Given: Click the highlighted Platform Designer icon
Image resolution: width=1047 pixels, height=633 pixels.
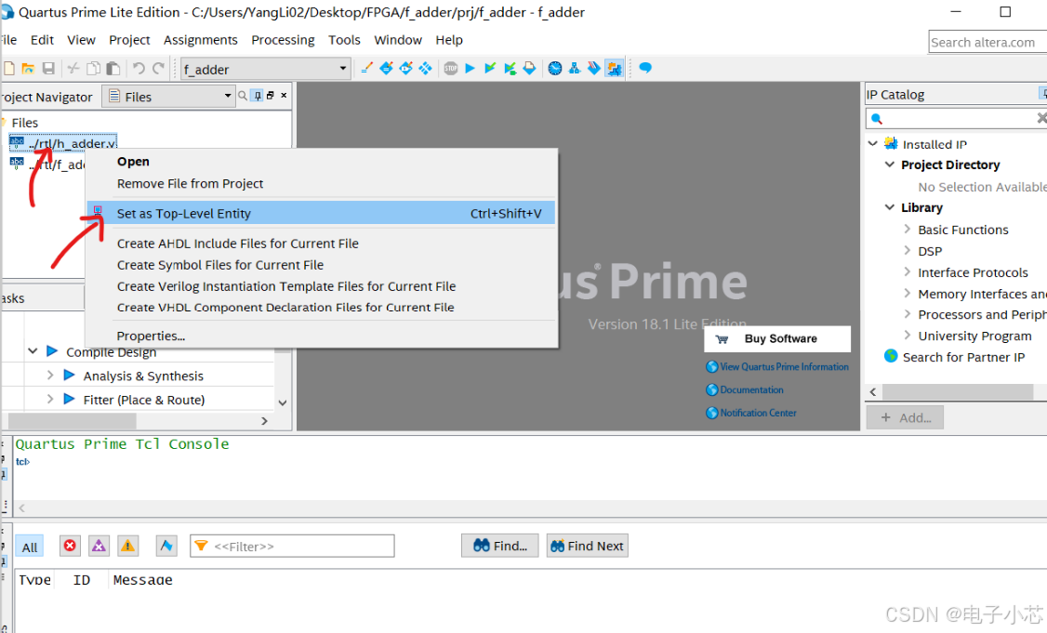Looking at the screenshot, I should (x=614, y=68).
